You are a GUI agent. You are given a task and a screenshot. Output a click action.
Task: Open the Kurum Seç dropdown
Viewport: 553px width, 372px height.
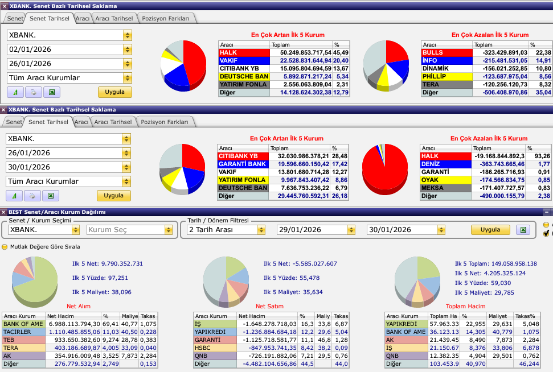(168, 230)
